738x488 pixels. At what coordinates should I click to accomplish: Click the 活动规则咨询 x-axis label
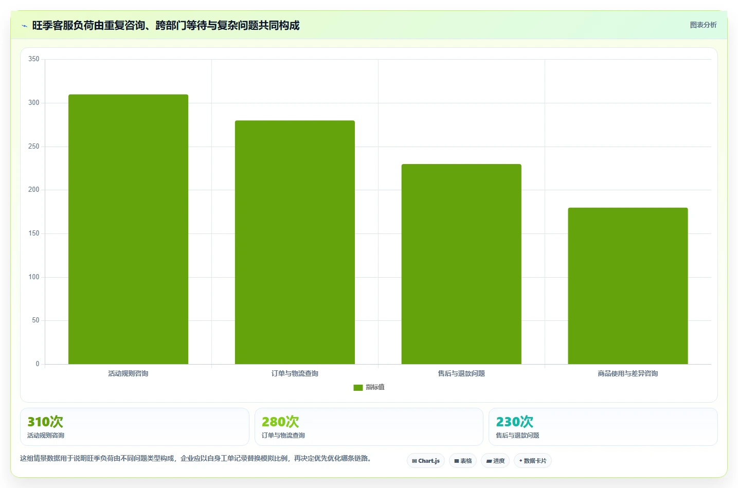(x=128, y=373)
